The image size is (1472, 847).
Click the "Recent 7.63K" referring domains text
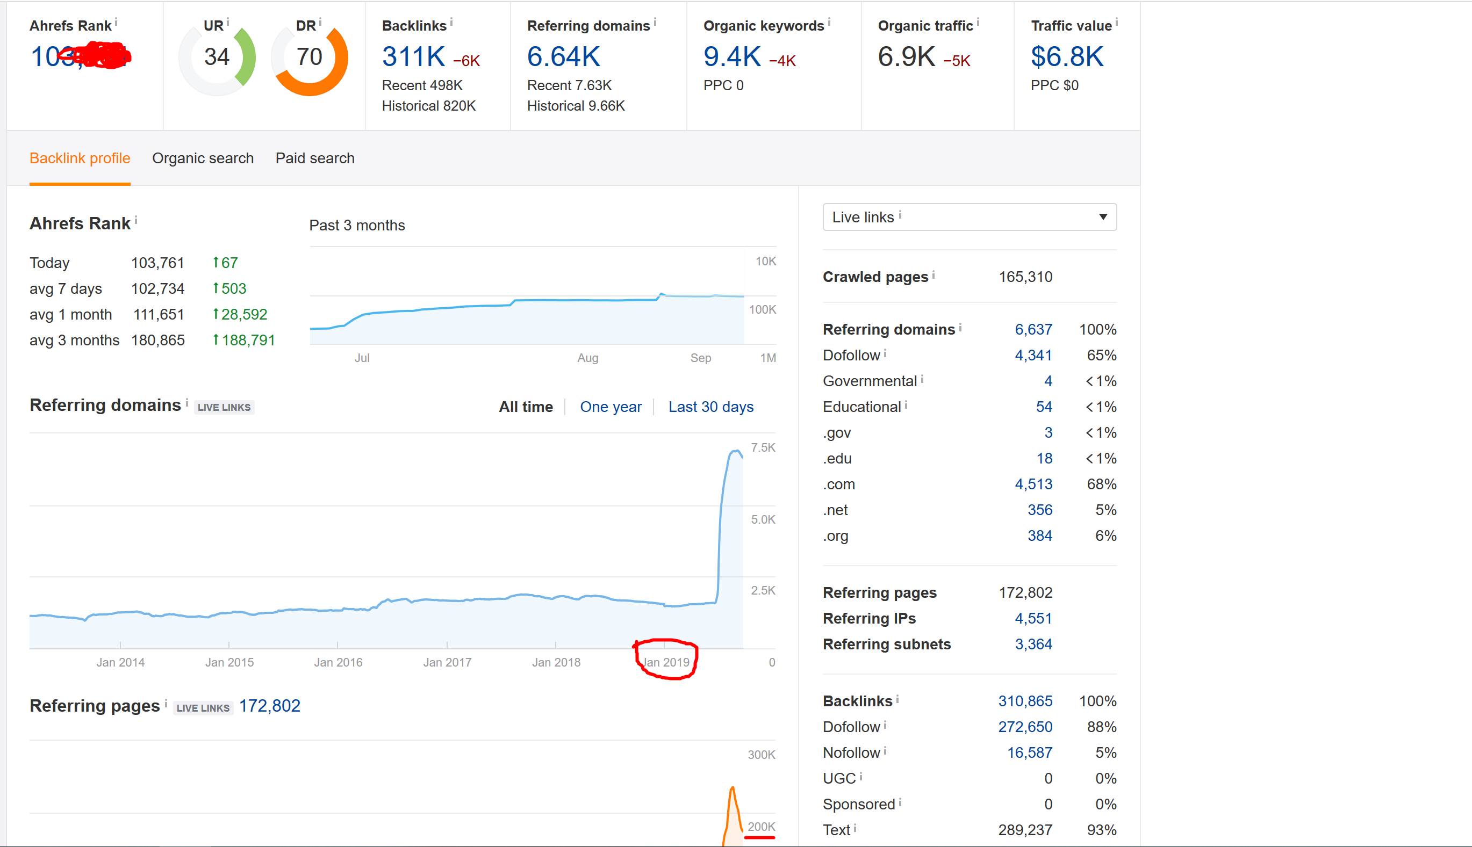point(569,85)
